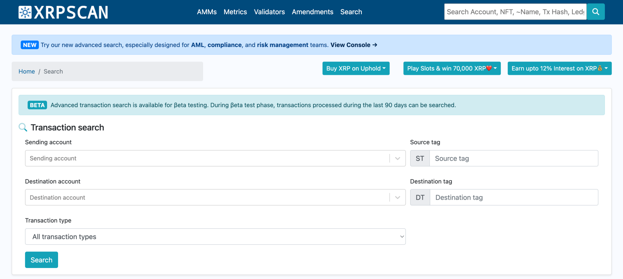
Task: Focus the Destination tag input field
Action: click(x=513, y=198)
